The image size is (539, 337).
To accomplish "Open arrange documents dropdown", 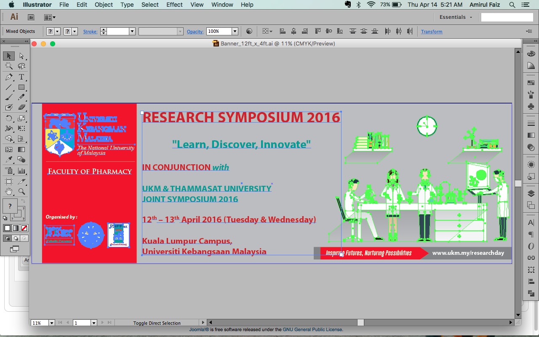I will click(50, 17).
